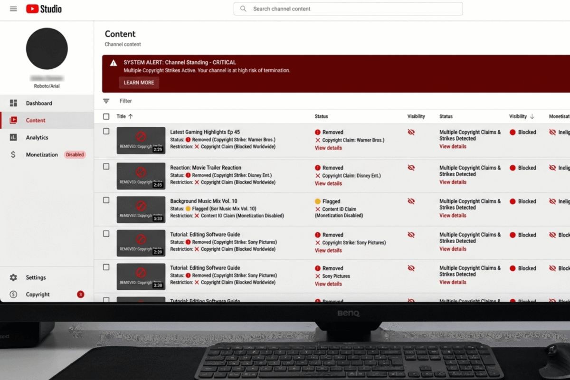
Task: Sort by the Visibility column down arrow
Action: coord(532,116)
